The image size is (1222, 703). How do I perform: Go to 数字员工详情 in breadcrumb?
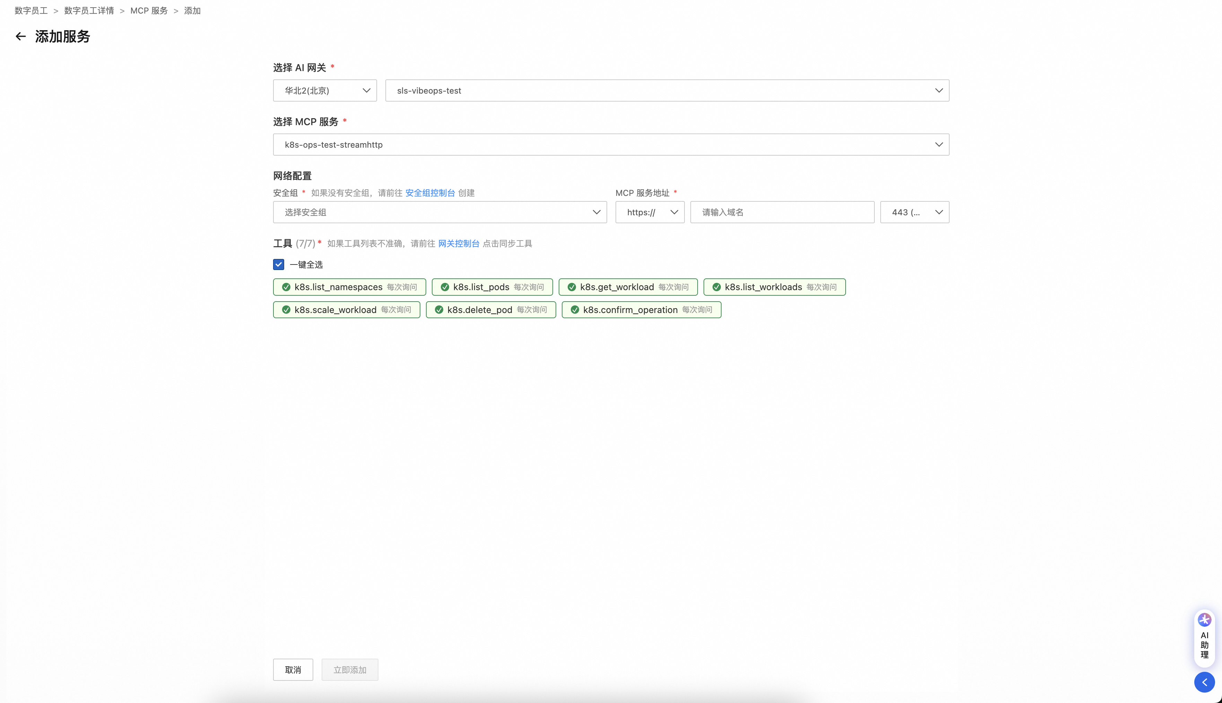[x=89, y=11]
